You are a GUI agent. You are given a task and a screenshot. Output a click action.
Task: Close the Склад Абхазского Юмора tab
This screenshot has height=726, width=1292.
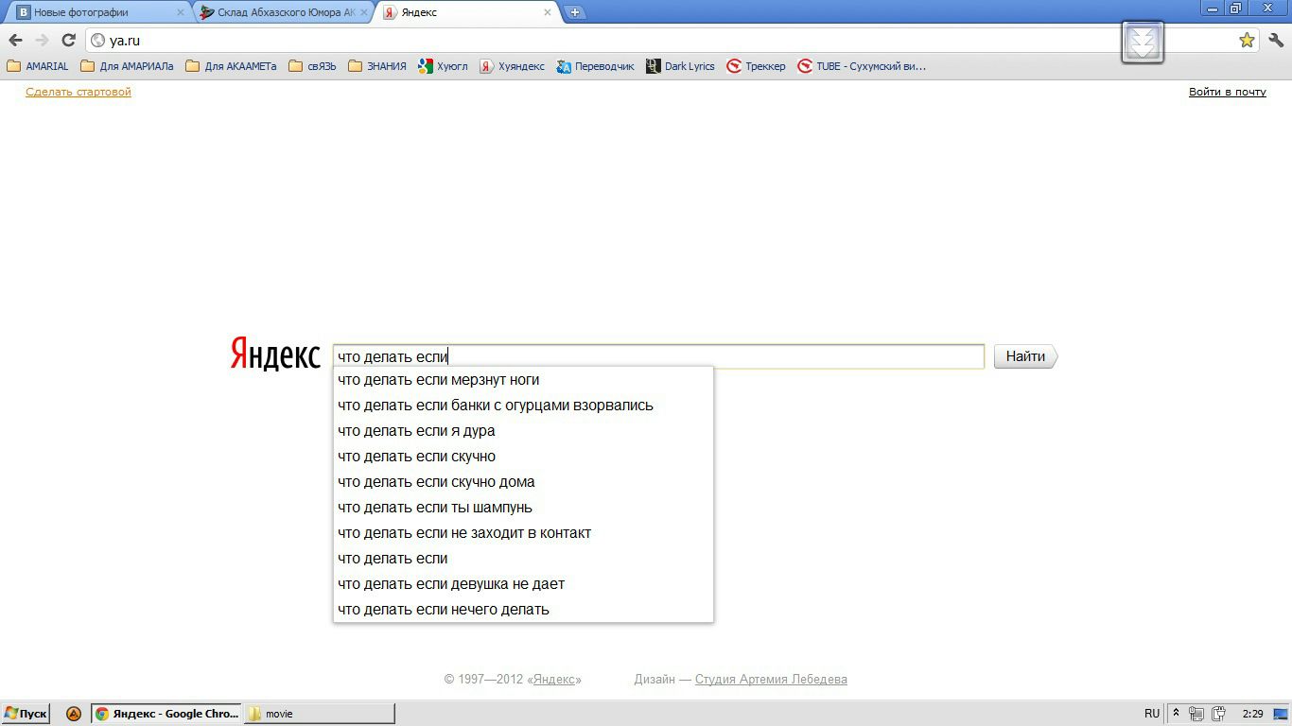pos(363,12)
